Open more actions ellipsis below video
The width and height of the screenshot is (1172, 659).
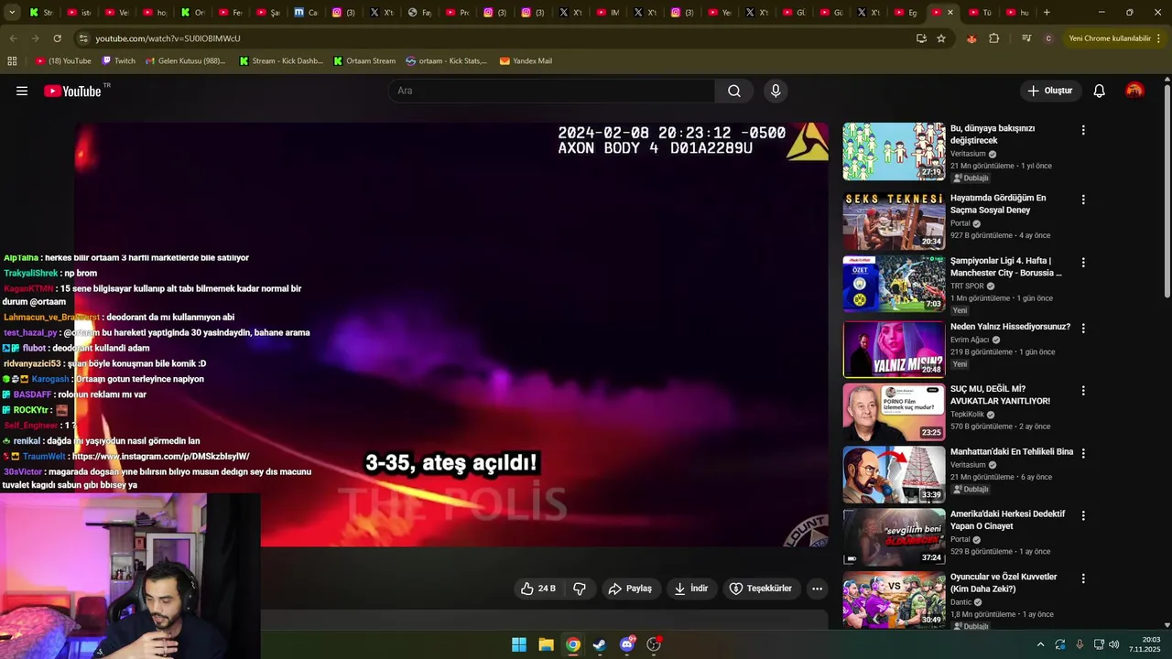point(817,589)
